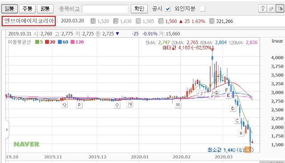285x163 pixels.
Task: Click the 확인 confirm button
Action: coord(139,9)
